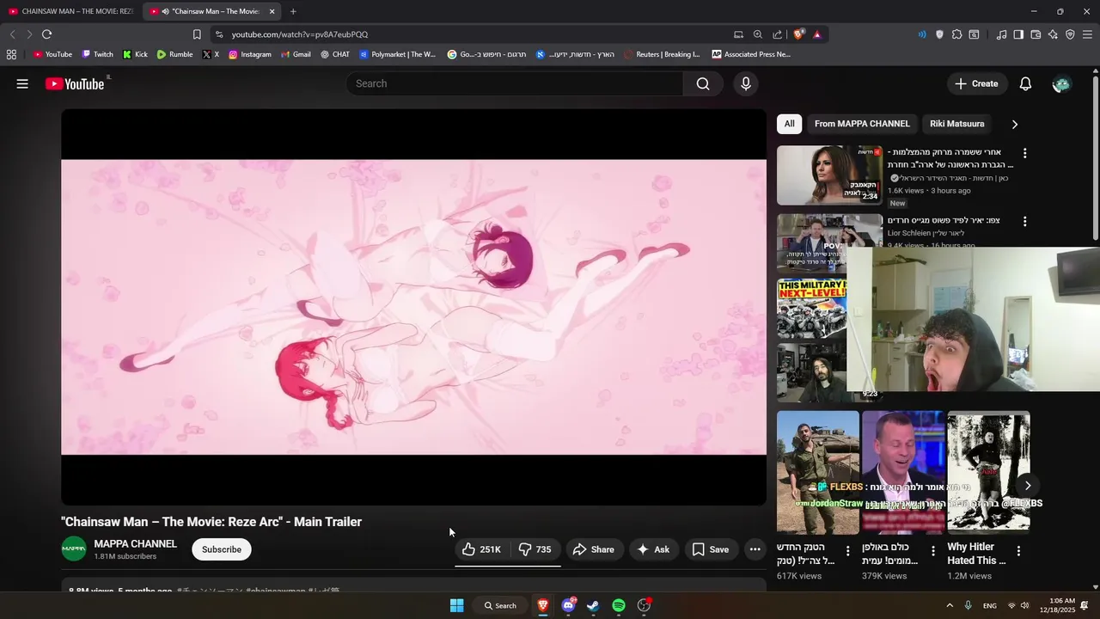
Task: Go to the YouTube home logo
Action: 75,83
